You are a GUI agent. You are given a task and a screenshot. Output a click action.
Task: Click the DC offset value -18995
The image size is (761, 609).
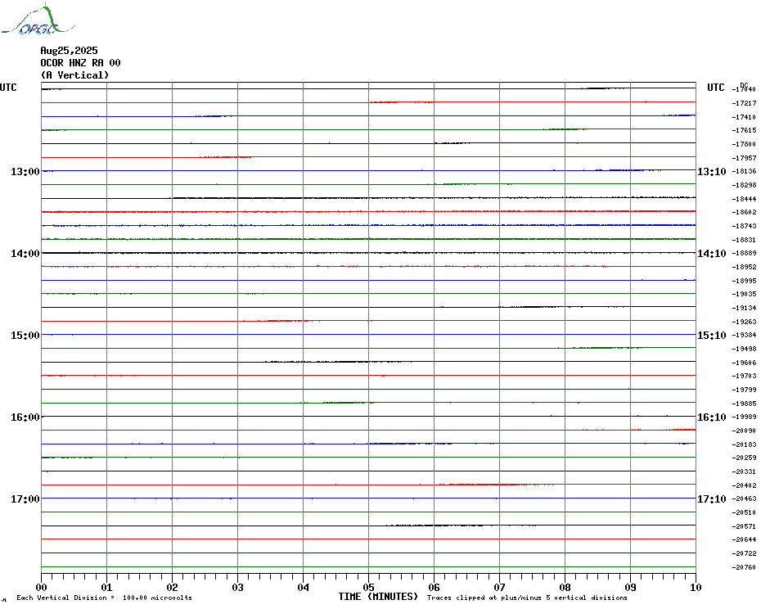[744, 281]
